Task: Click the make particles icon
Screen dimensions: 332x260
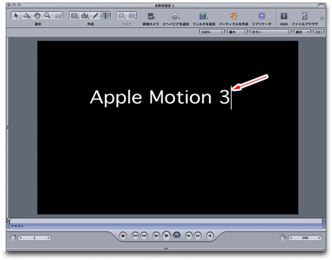Action: 234,16
